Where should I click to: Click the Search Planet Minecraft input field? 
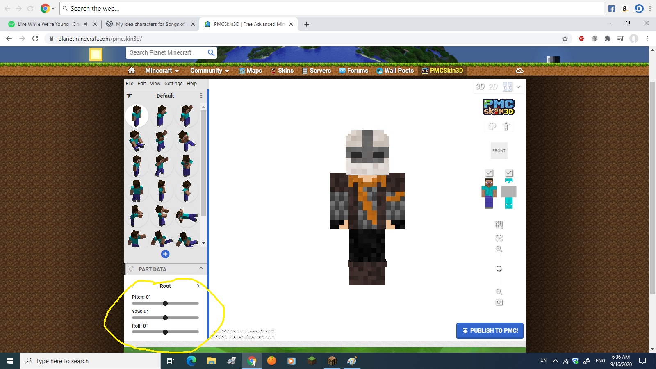pos(166,52)
